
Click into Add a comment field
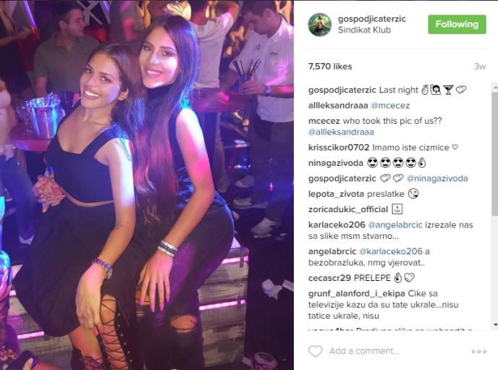[364, 351]
